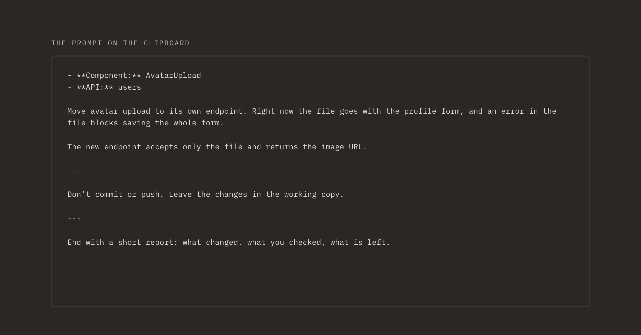The width and height of the screenshot is (641, 335).
Task: Click the word "CLIPBOARD" in the heading
Action: (x=167, y=43)
